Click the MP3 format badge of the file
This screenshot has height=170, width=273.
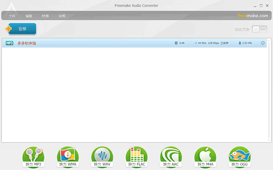(x=10, y=43)
